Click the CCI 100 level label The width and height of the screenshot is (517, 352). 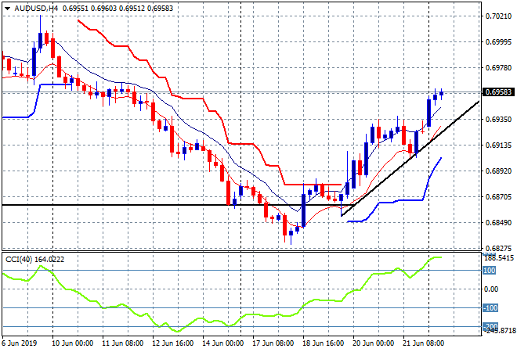[x=490, y=271]
